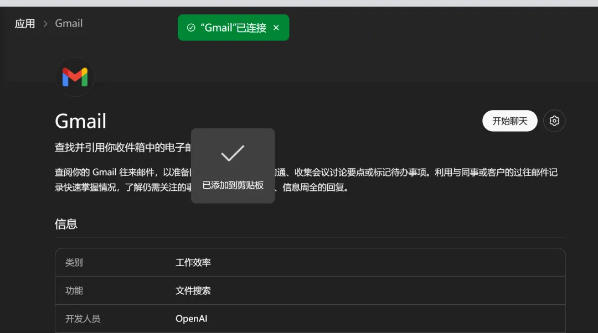Click the green checkmark in the connected toast
The width and height of the screenshot is (598, 333).
click(x=191, y=28)
